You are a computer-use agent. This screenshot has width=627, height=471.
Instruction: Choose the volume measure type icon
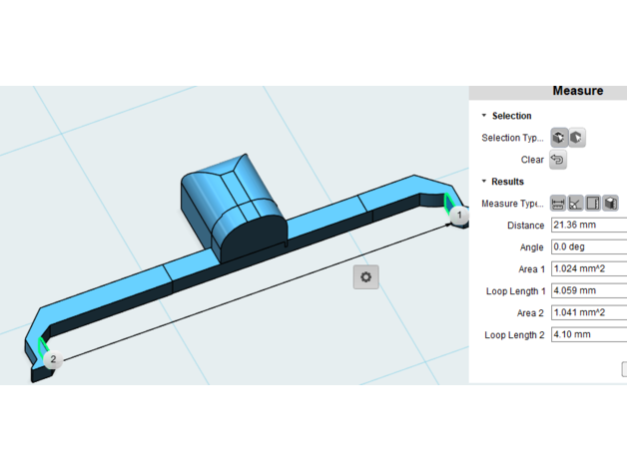(610, 204)
